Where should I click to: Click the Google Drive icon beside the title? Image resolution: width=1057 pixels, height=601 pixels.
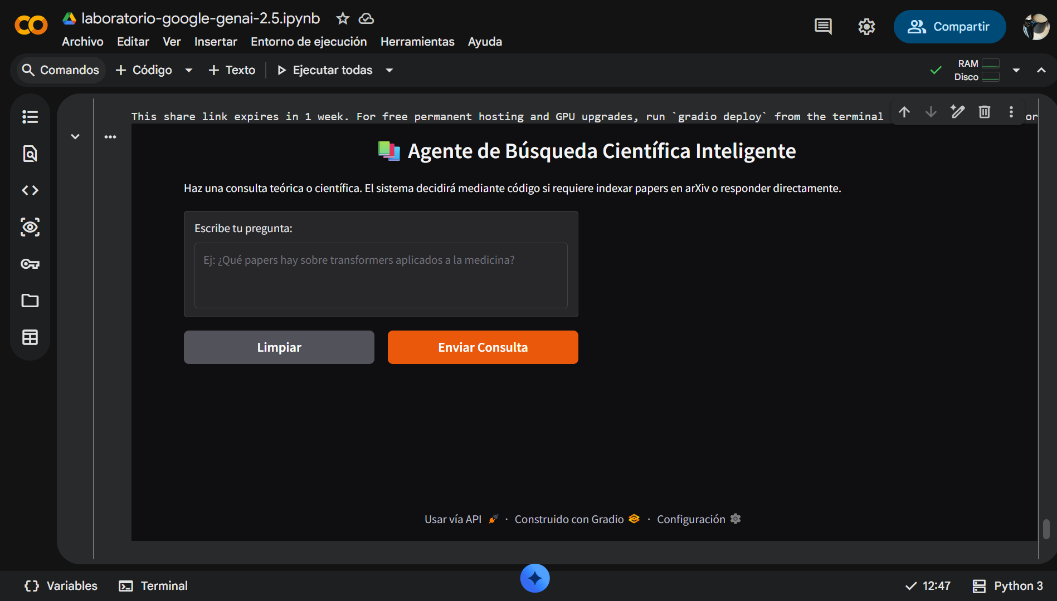69,18
